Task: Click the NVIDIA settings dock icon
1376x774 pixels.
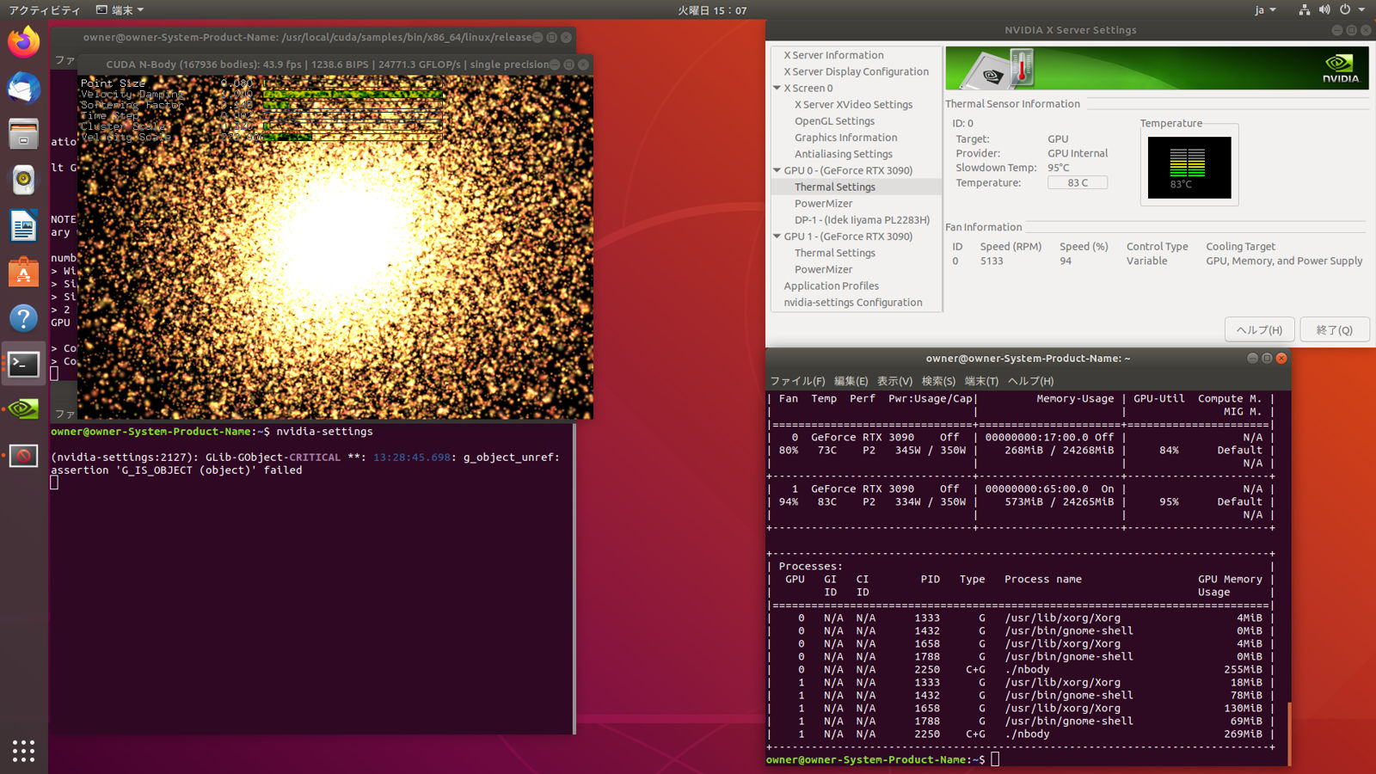Action: tap(23, 410)
